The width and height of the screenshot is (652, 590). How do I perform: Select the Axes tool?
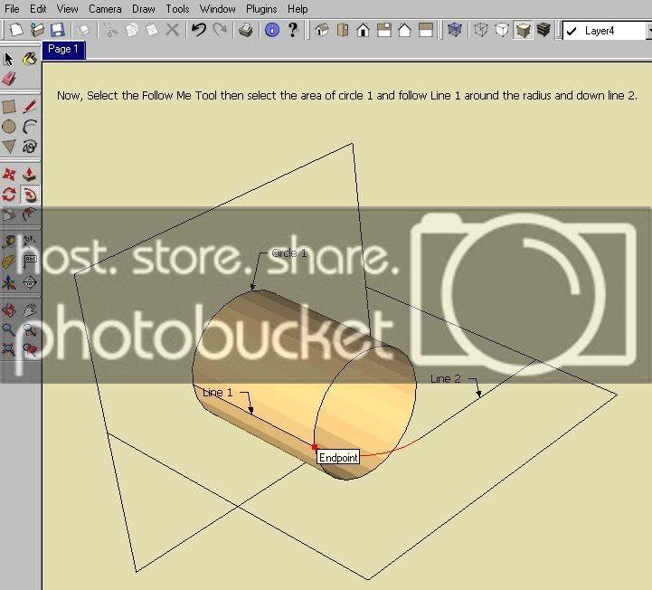click(9, 282)
